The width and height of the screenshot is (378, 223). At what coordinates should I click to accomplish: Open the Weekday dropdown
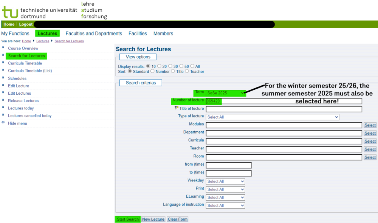tap(225, 181)
